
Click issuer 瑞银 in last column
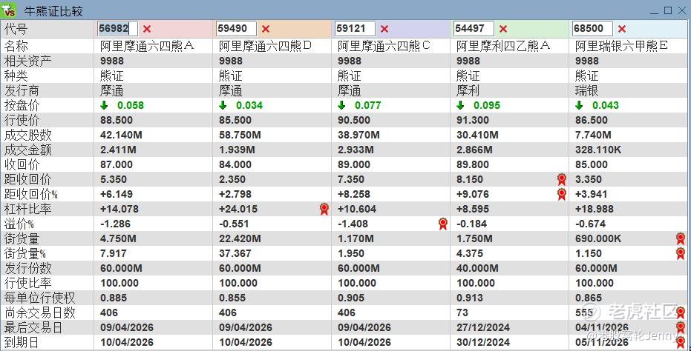tap(586, 90)
